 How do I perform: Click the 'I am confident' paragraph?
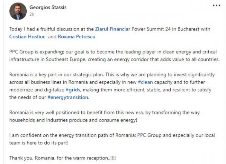click(112, 139)
